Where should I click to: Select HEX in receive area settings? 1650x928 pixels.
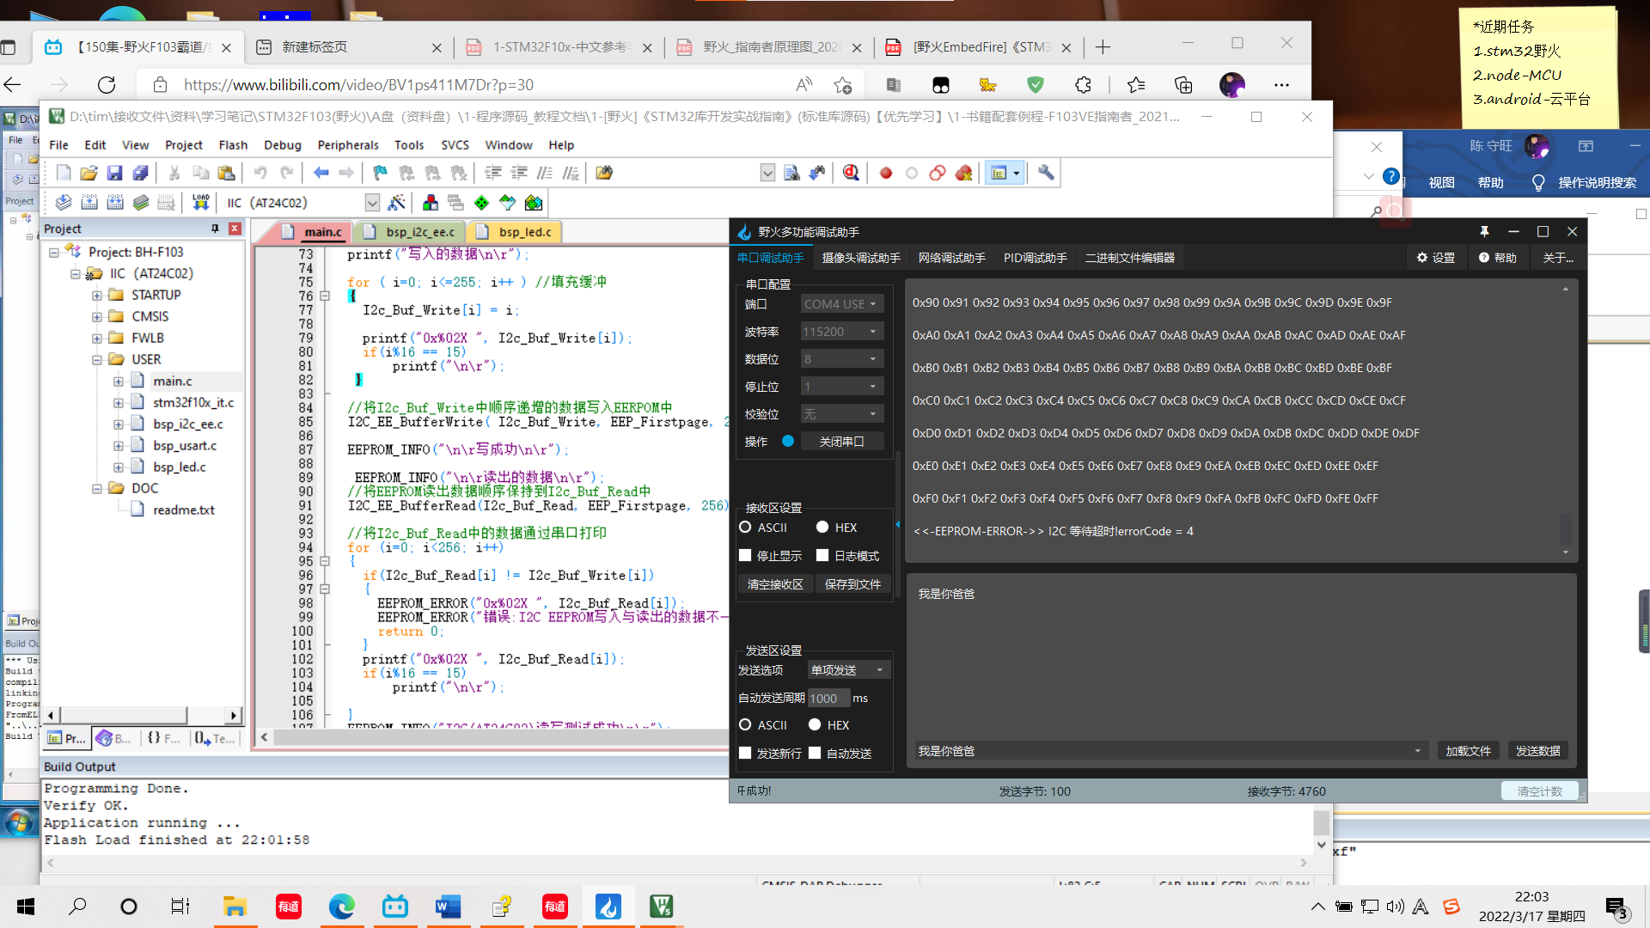coord(822,528)
